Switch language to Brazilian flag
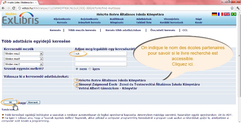Viewport: 241px width, 136px height. (233, 14)
